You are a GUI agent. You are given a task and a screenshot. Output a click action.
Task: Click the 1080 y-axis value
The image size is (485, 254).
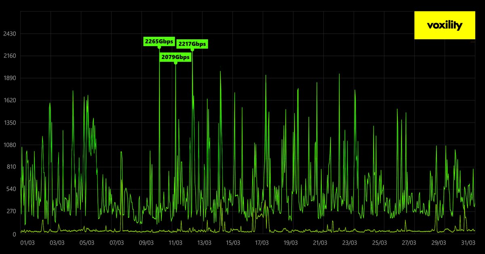click(9, 145)
